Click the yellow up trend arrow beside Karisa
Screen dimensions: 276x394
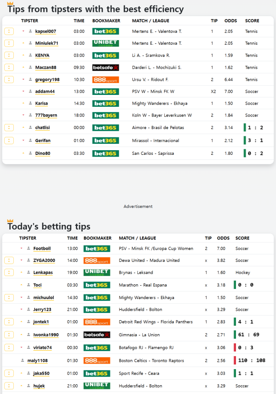tap(23, 103)
